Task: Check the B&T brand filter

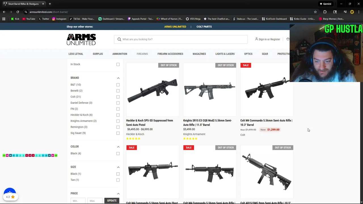Action: click(x=118, y=85)
